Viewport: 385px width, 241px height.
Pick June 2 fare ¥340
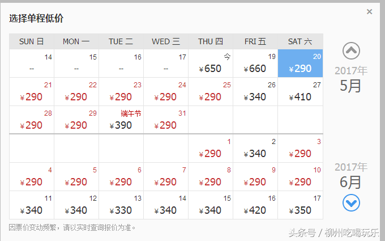click(255, 149)
